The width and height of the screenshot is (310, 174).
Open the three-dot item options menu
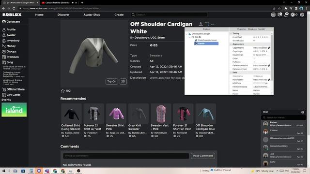[213, 24]
